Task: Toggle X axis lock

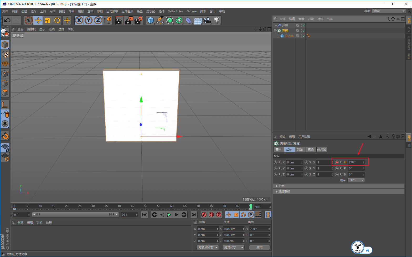Action: (79, 20)
